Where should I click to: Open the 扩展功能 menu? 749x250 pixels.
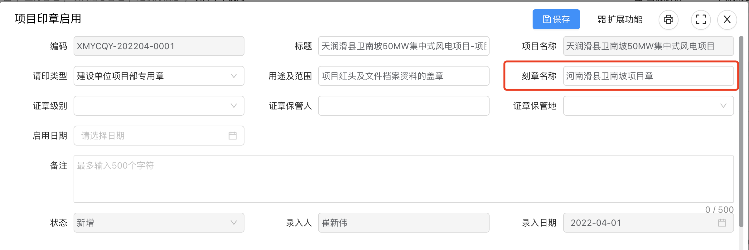pos(619,19)
